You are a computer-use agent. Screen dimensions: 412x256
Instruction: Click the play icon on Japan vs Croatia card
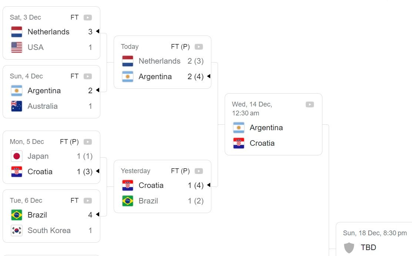[x=88, y=141]
